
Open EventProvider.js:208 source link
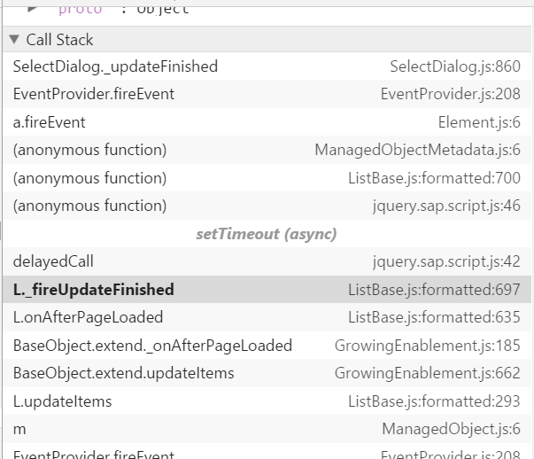pos(450,95)
